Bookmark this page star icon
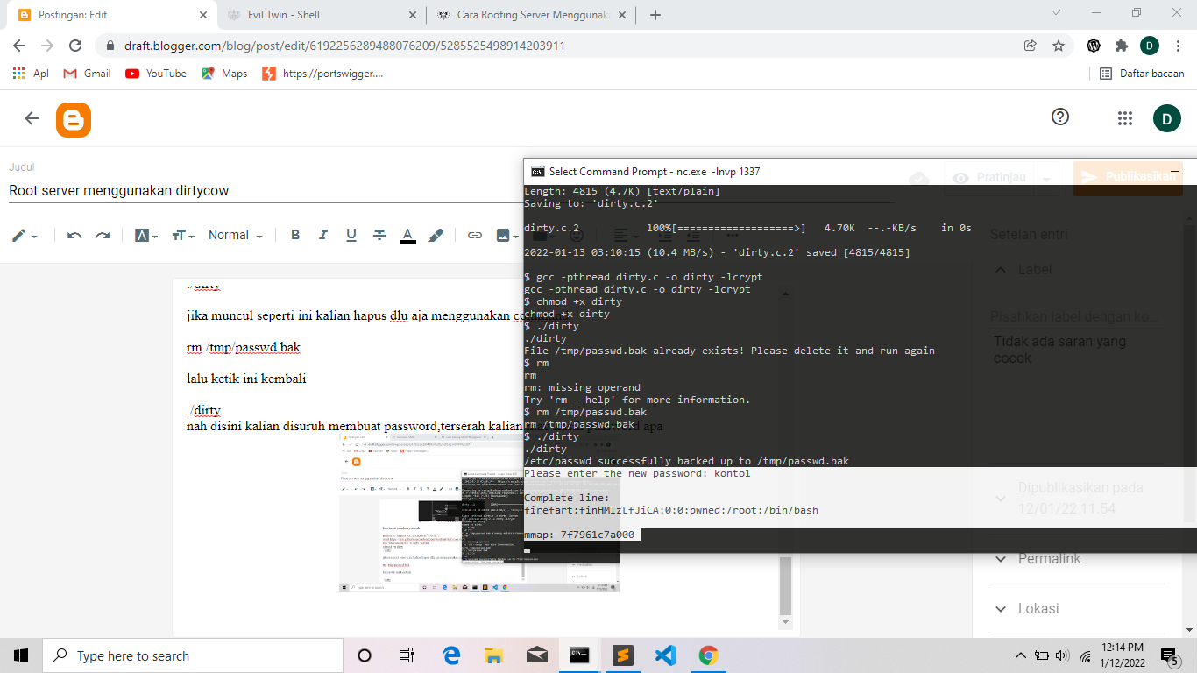 click(1059, 46)
